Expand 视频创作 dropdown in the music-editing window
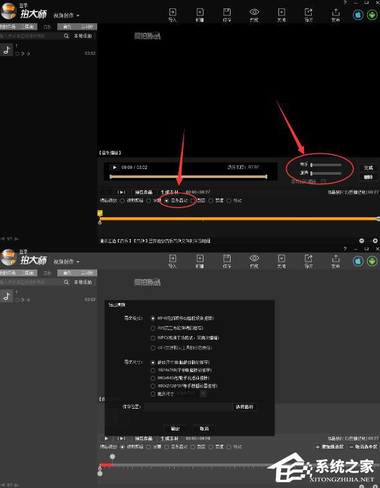Screen dimensions: 380x488 pyautogui.click(x=66, y=15)
